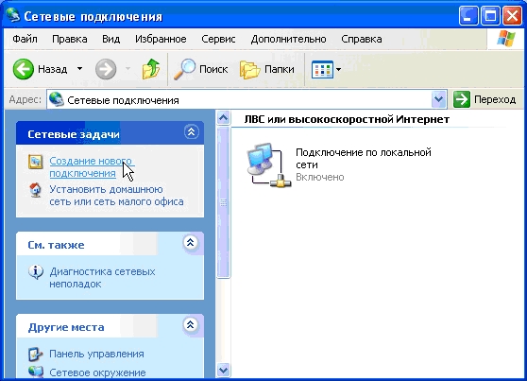
Task: Open the Сервис menu
Action: (x=218, y=39)
